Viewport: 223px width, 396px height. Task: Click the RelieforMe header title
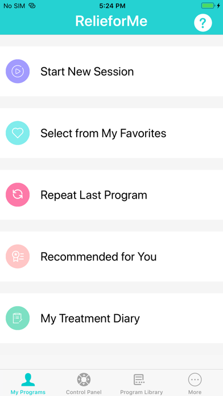click(x=111, y=21)
